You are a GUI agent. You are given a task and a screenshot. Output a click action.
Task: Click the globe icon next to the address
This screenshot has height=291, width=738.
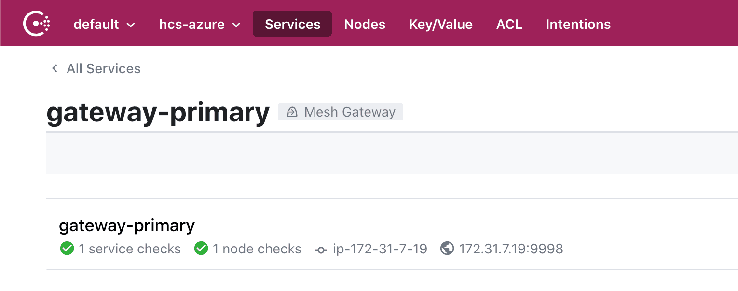coord(447,249)
